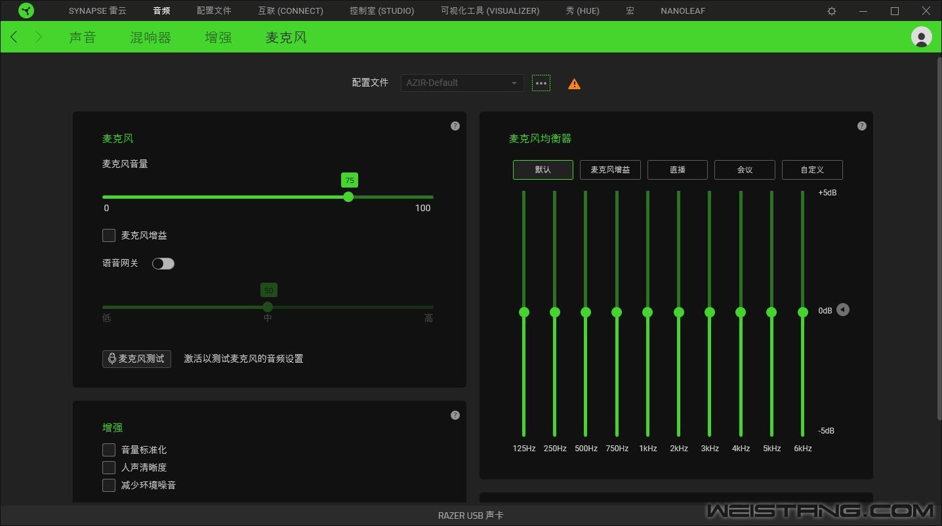Enable the 减少环境噪音 checkbox
Viewport: 942px width, 526px height.
(x=109, y=485)
